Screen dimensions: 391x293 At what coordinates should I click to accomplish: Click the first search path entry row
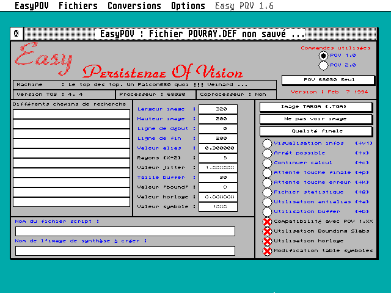[x=71, y=114]
